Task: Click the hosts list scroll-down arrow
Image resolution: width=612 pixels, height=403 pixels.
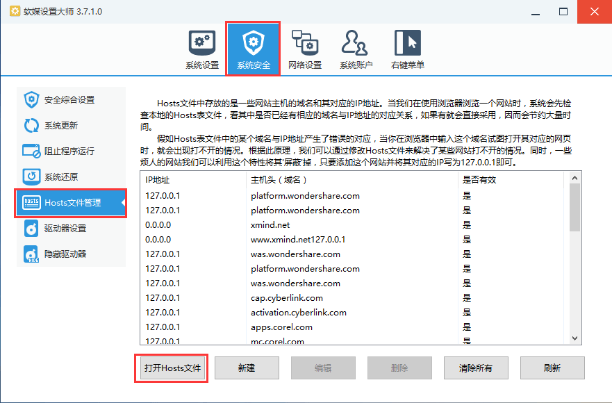Action: coord(574,338)
